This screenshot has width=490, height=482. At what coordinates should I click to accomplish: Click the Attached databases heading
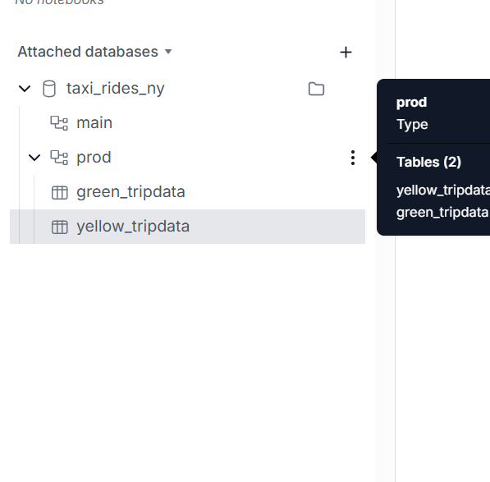(x=88, y=52)
